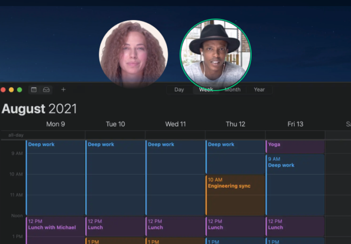Select the Week view tab

(206, 89)
